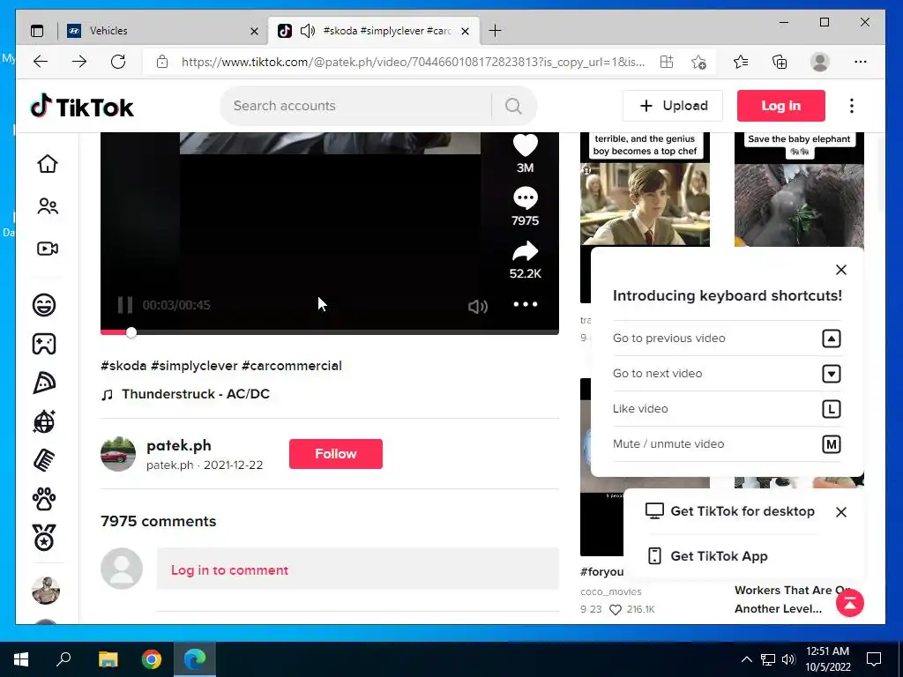Click the search magnifier button
Screen dimensions: 903x677
click(x=513, y=106)
